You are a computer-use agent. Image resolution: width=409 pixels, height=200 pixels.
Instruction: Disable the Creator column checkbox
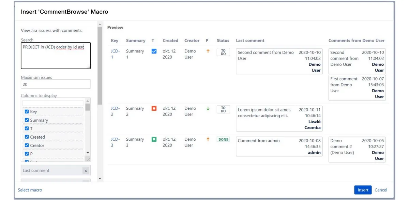tap(27, 145)
